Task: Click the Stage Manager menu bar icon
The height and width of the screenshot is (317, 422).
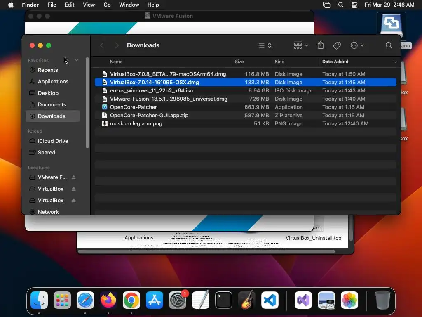Action: pyautogui.click(x=326, y=5)
